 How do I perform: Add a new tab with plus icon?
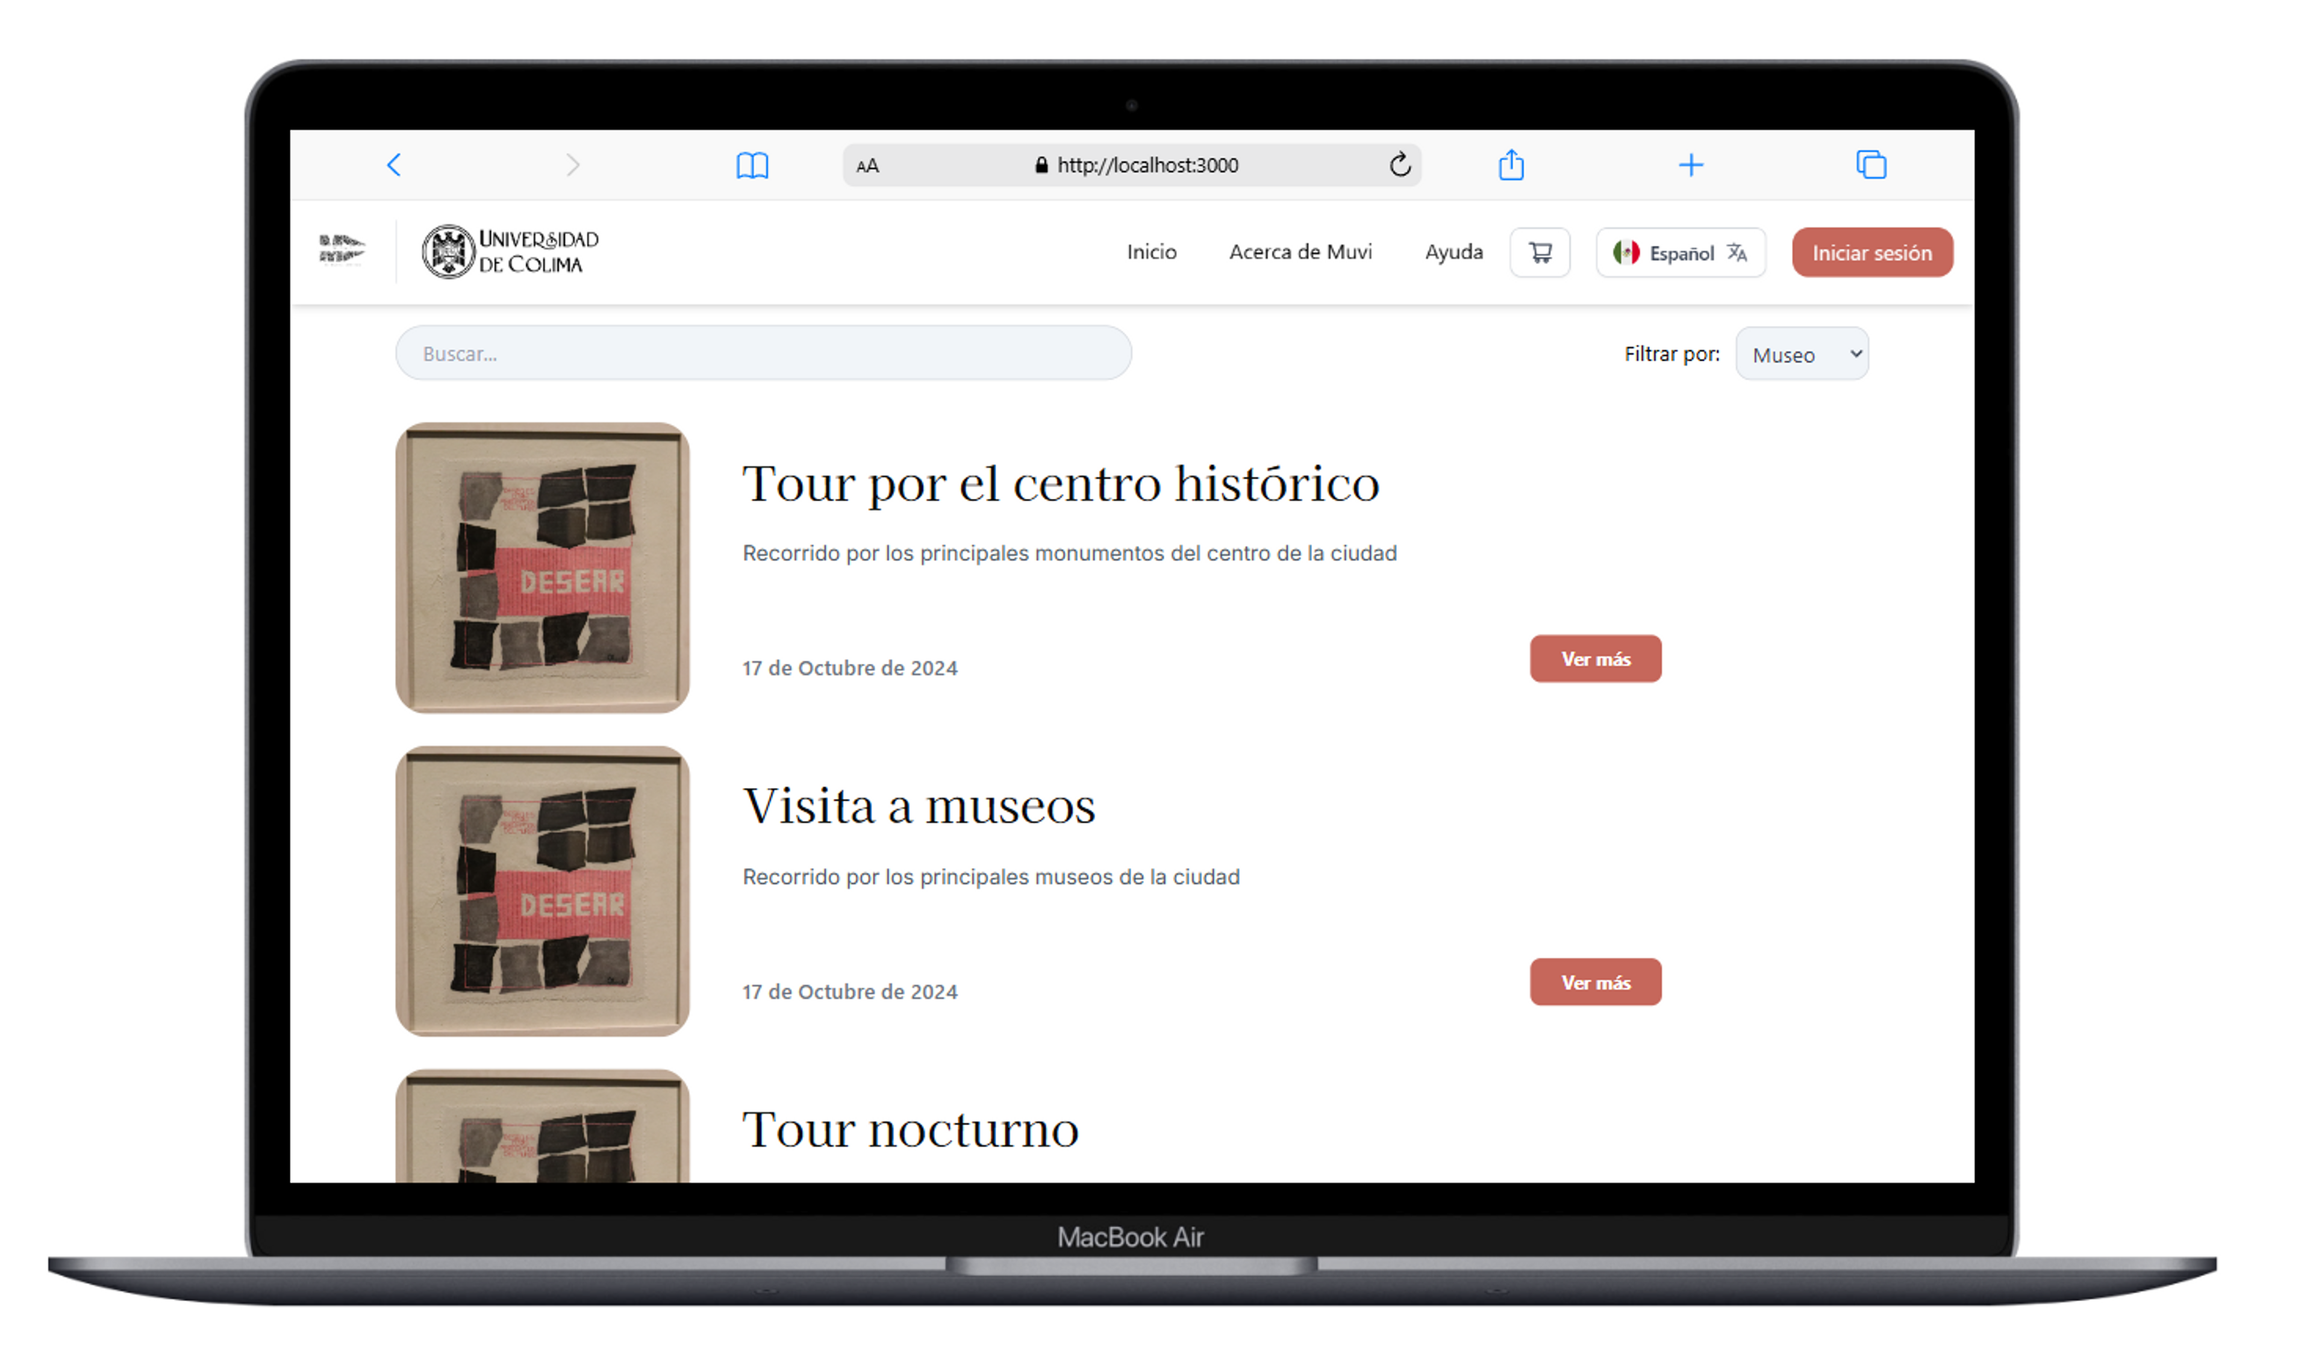(x=1691, y=165)
